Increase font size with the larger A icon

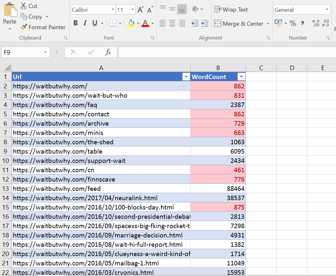(140, 10)
